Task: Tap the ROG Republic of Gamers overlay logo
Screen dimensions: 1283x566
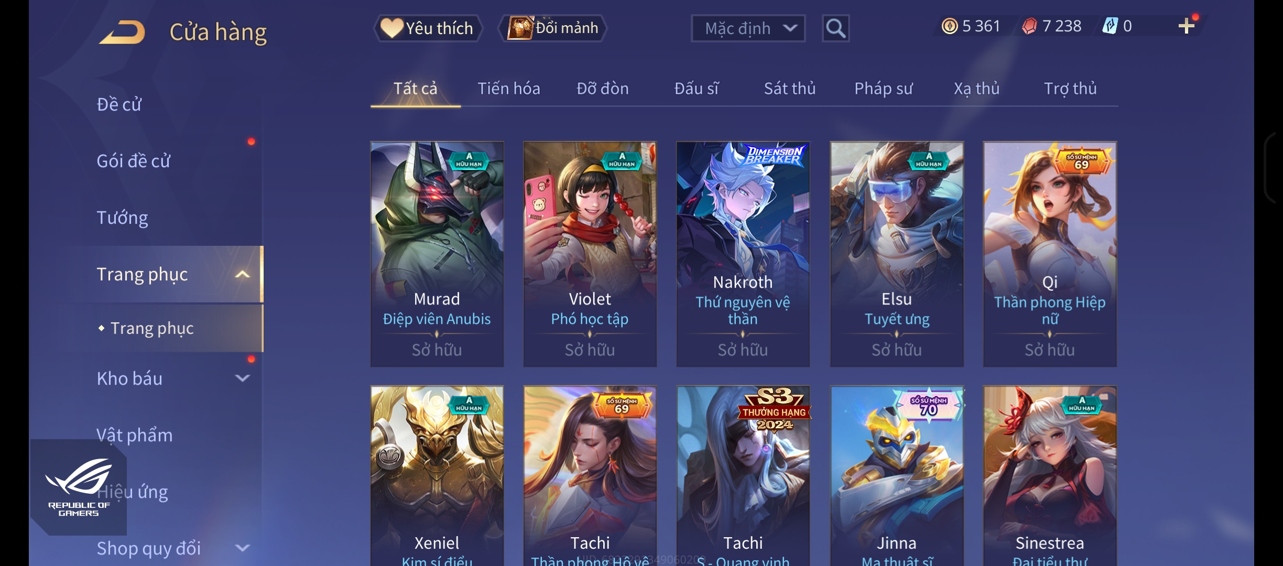Action: pos(79,487)
